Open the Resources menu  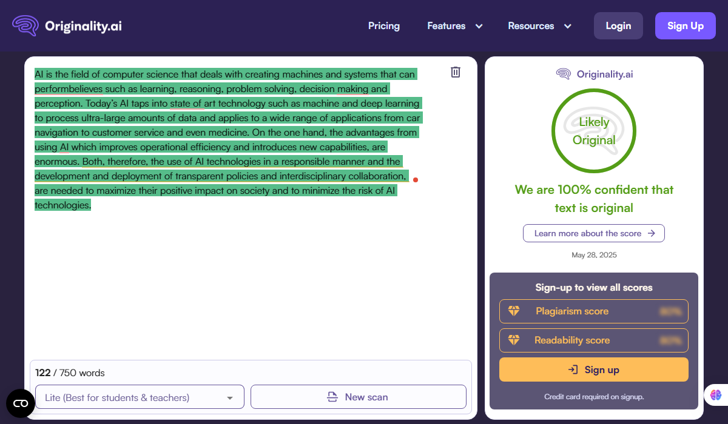pos(540,26)
